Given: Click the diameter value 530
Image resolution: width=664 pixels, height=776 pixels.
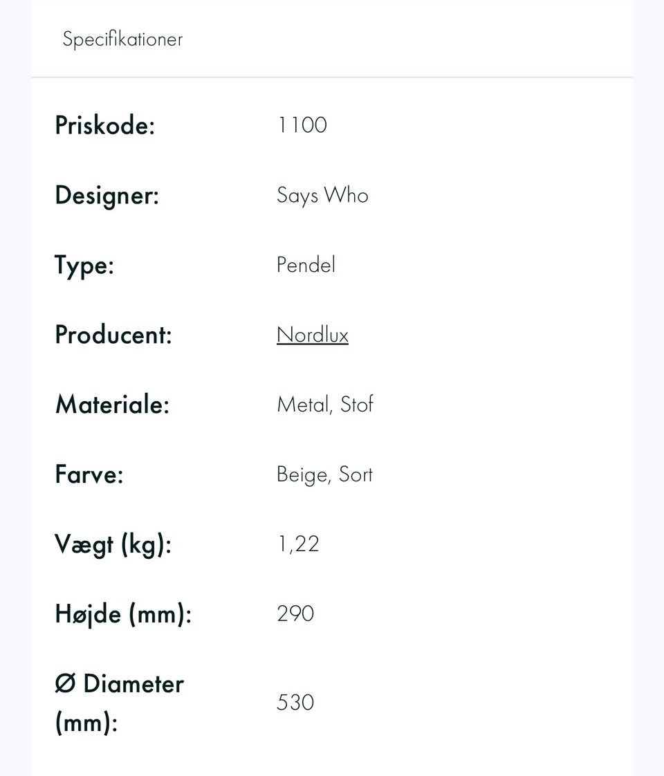Looking at the screenshot, I should 295,703.
